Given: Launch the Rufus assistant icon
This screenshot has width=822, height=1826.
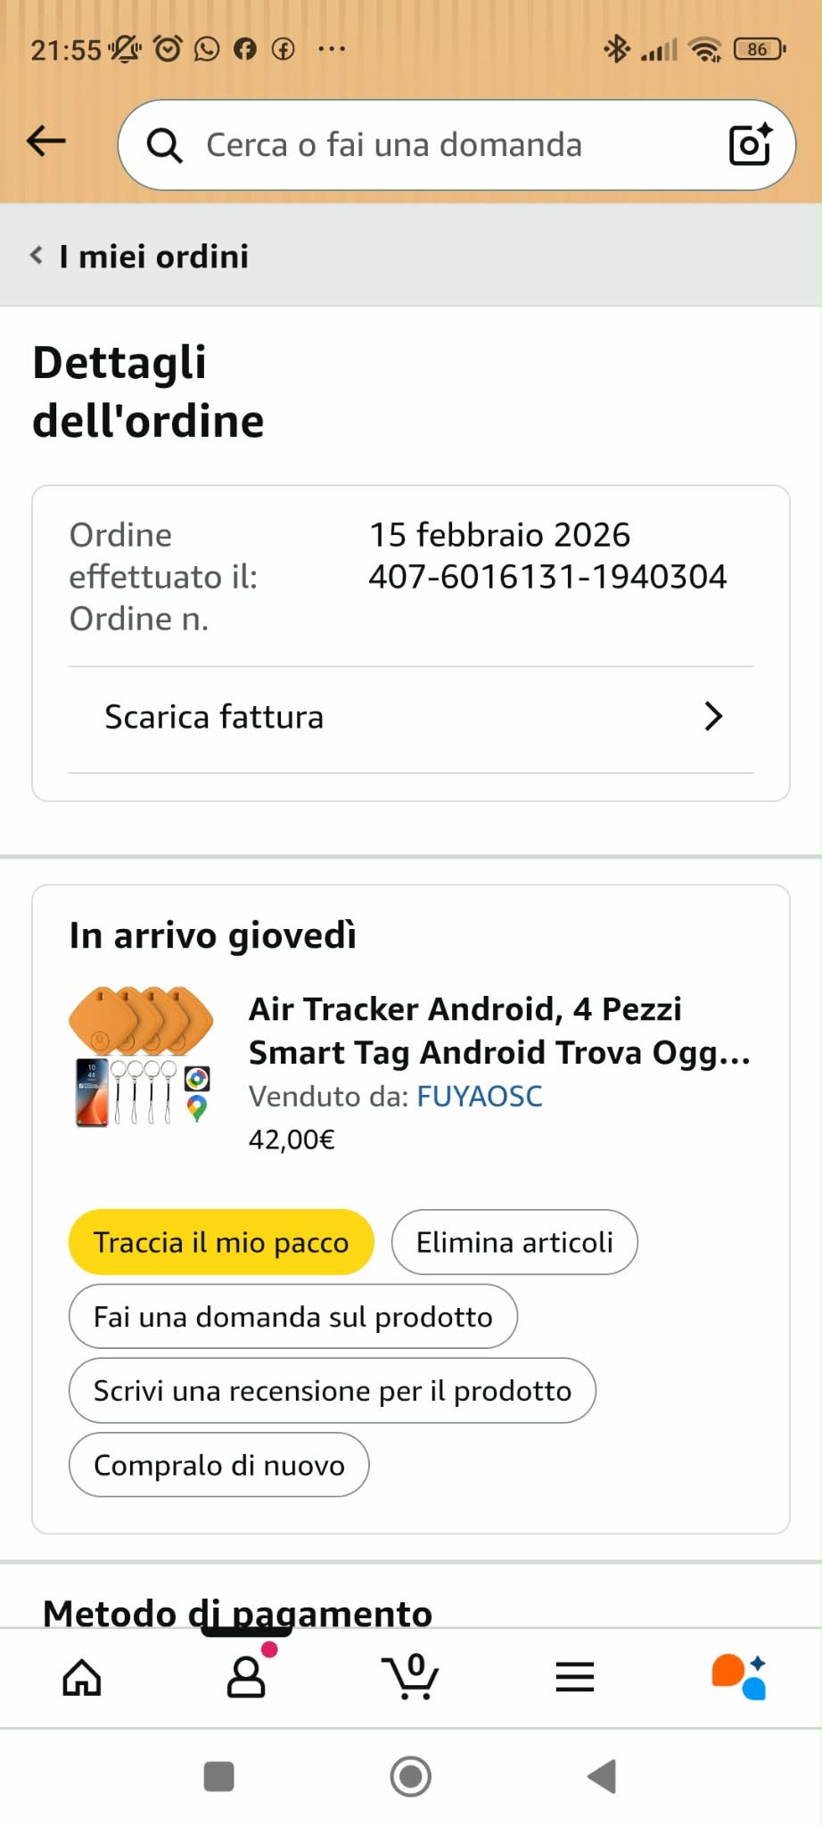Looking at the screenshot, I should pos(739,1677).
